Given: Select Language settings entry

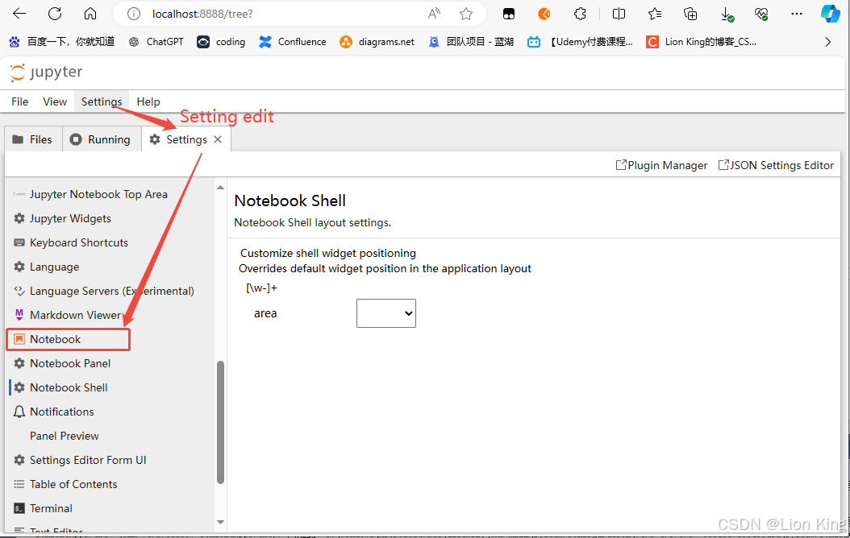Looking at the screenshot, I should 110,267.
